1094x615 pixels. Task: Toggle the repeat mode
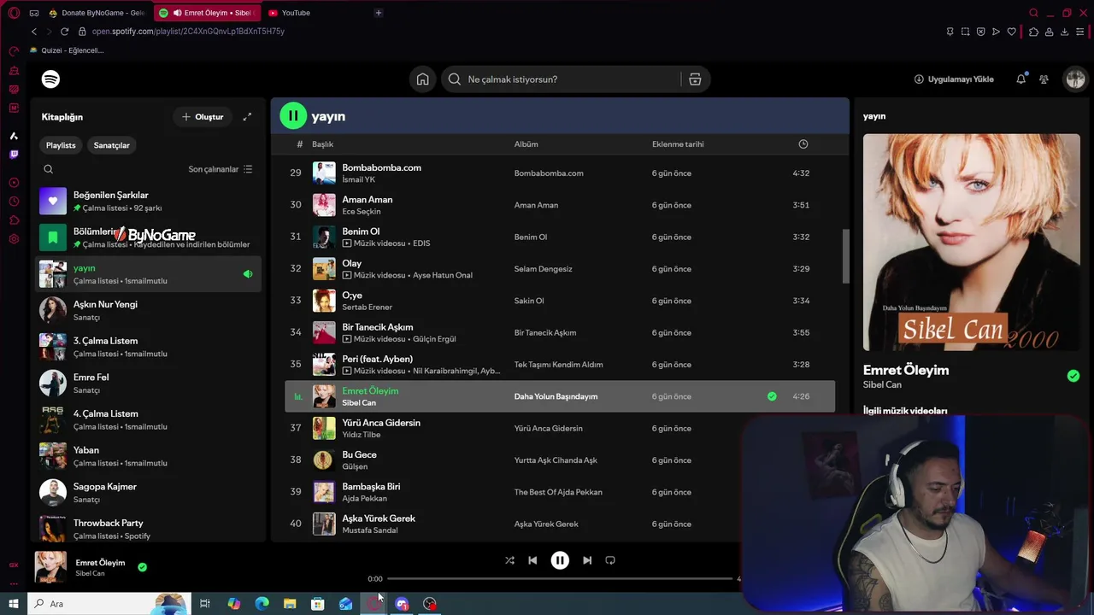pyautogui.click(x=610, y=560)
